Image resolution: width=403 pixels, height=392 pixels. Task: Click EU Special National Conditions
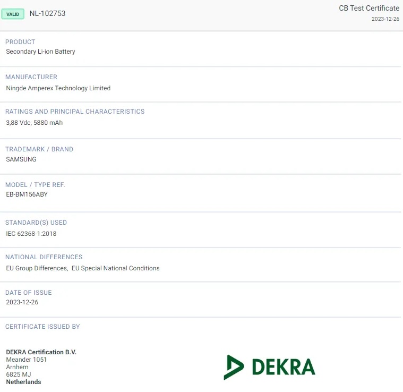point(115,268)
